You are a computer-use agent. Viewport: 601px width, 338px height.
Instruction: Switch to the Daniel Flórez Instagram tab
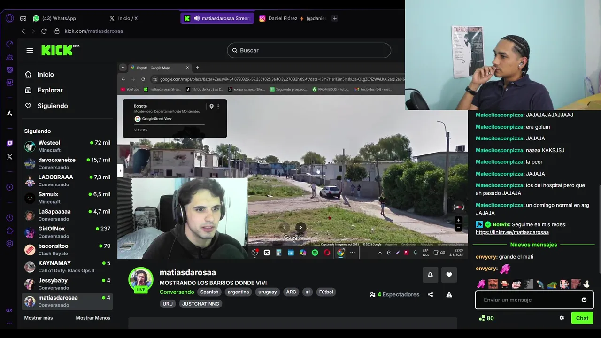coord(292,18)
